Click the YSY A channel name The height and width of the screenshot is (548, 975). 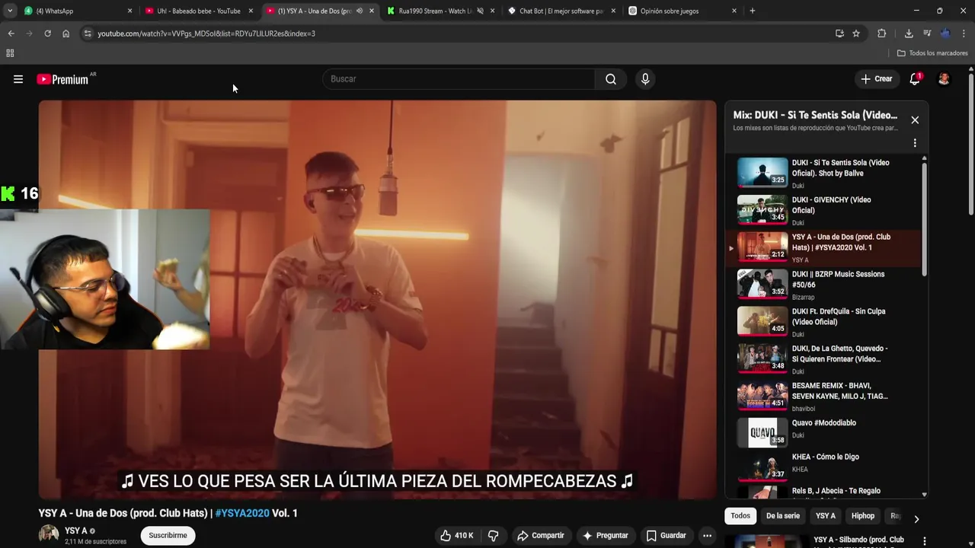(76, 531)
